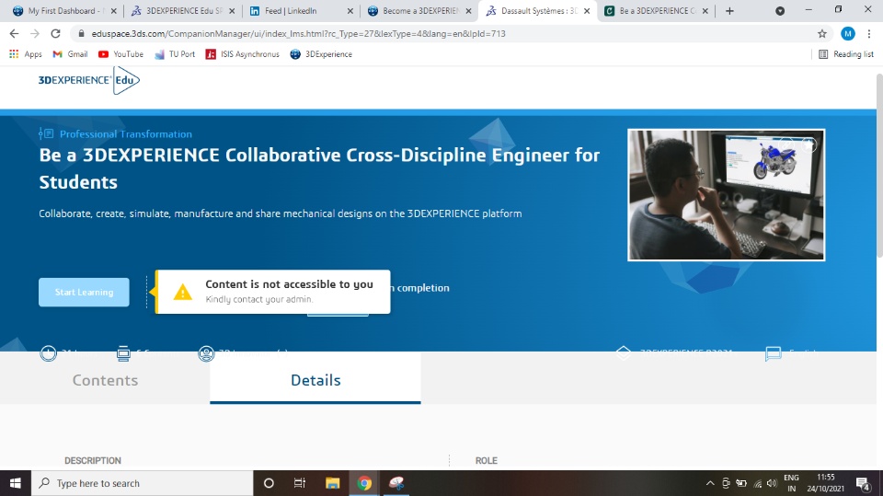883x496 pixels.
Task: Open the Apps bookmark shortcut
Action: [x=26, y=54]
